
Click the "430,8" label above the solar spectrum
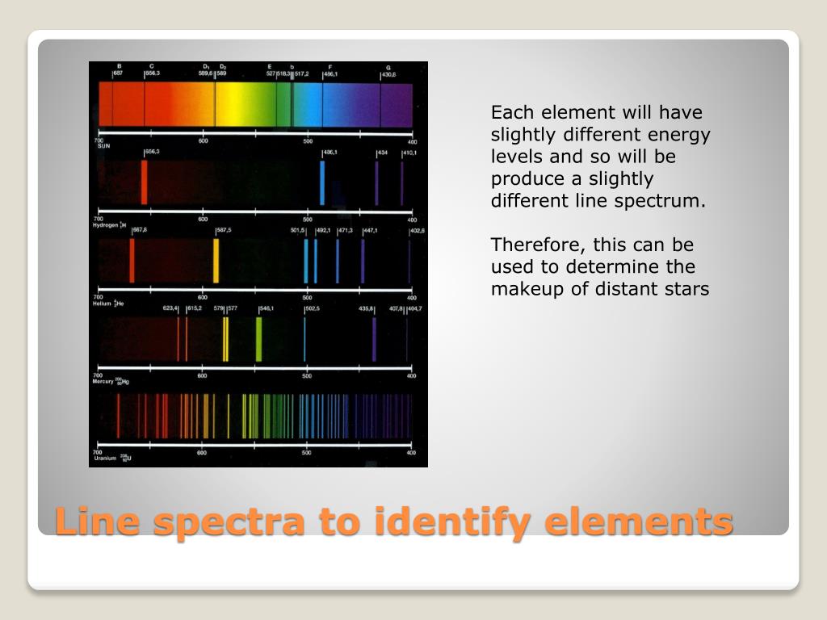tap(389, 75)
